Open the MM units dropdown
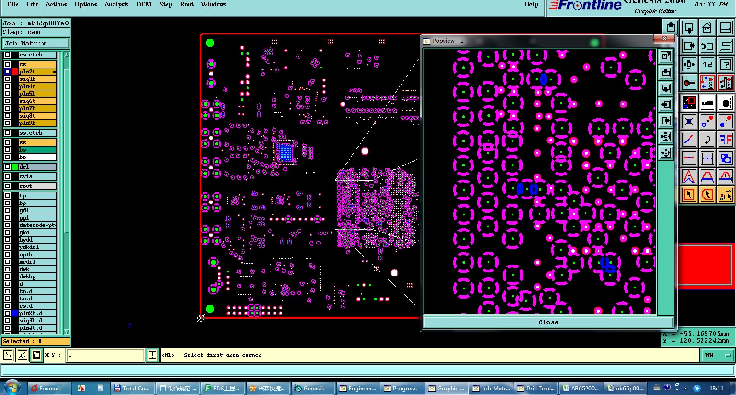 pos(717,355)
